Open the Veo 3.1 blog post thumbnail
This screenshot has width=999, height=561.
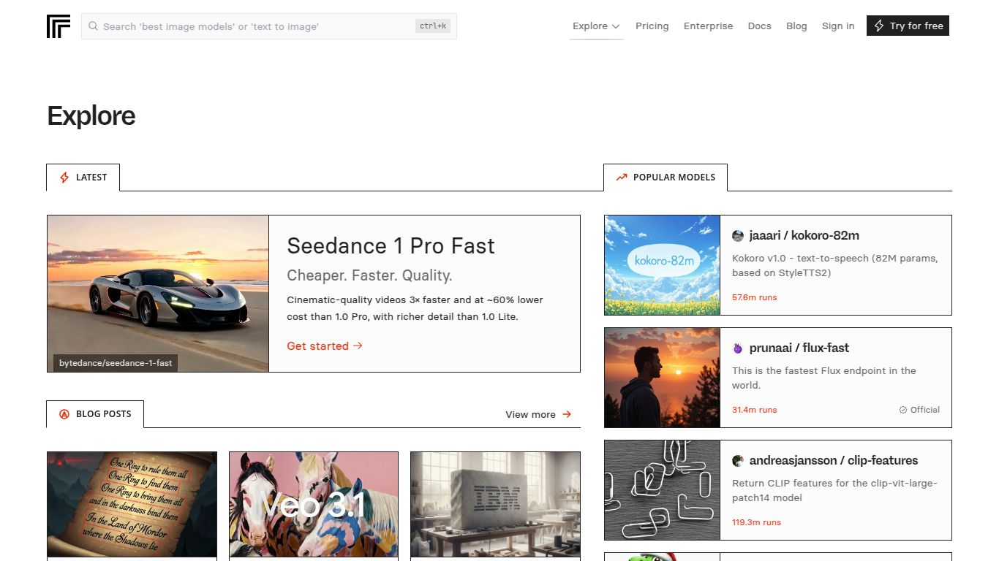pyautogui.click(x=314, y=505)
